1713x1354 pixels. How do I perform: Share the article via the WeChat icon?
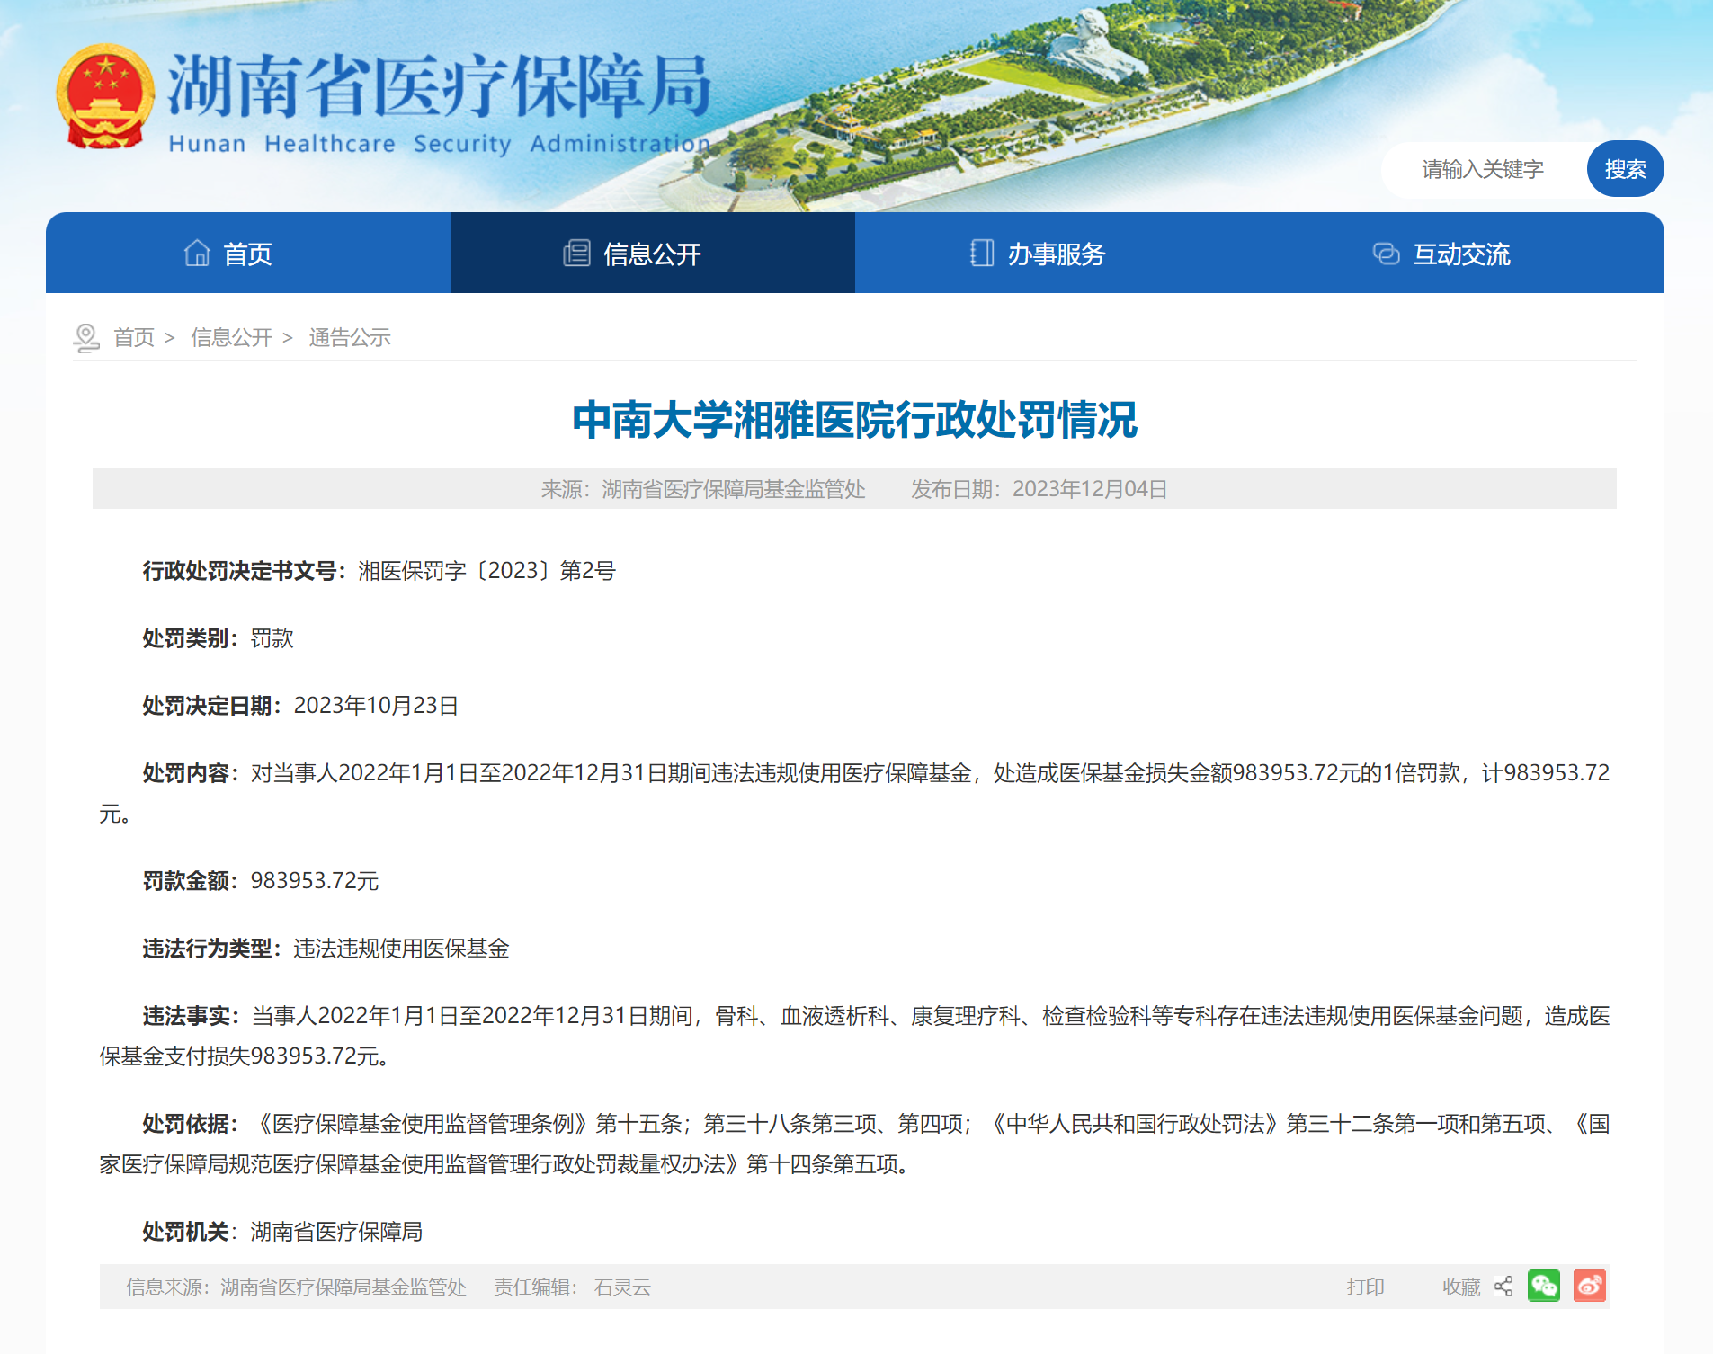click(x=1544, y=1286)
